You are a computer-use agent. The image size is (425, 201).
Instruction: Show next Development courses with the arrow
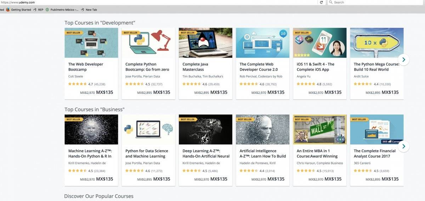pyautogui.click(x=404, y=60)
